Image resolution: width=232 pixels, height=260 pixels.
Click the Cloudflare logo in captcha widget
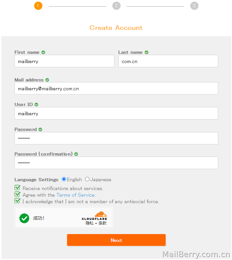coord(94,216)
